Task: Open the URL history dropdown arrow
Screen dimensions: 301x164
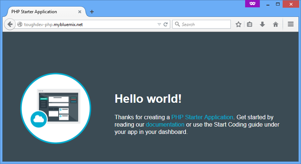Action: pos(159,24)
